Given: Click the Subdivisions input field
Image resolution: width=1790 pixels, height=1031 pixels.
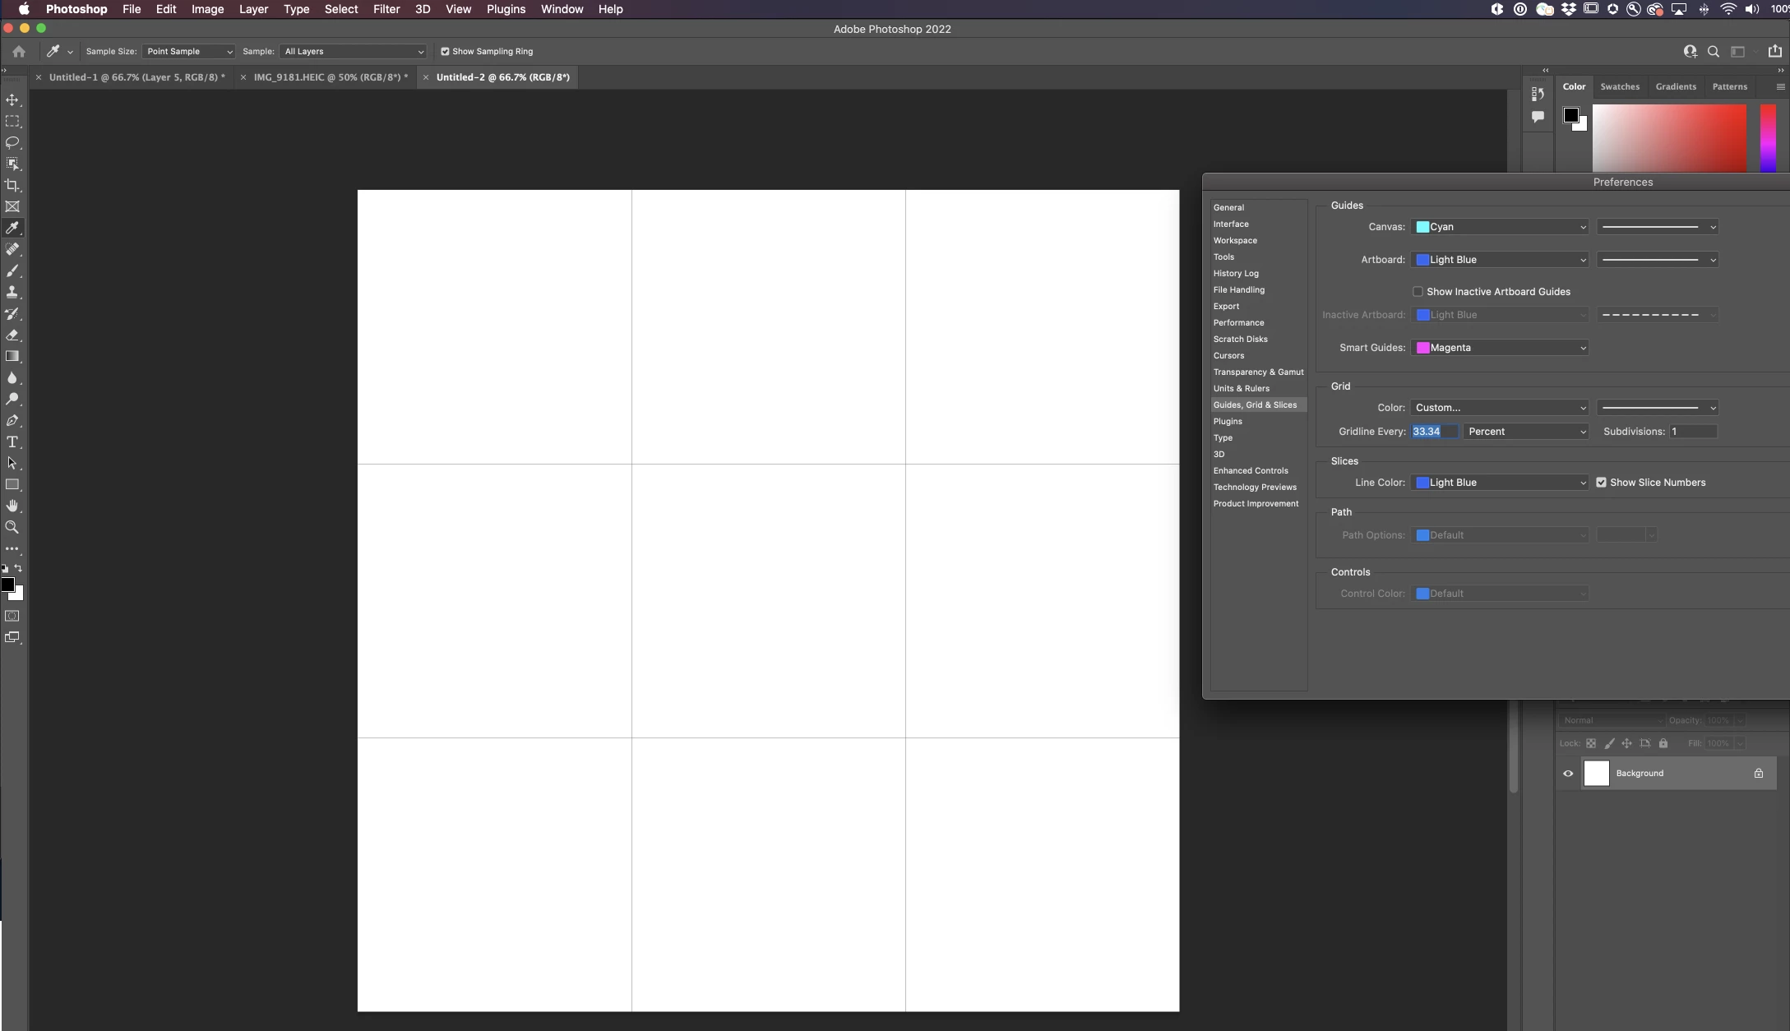Looking at the screenshot, I should coord(1692,432).
